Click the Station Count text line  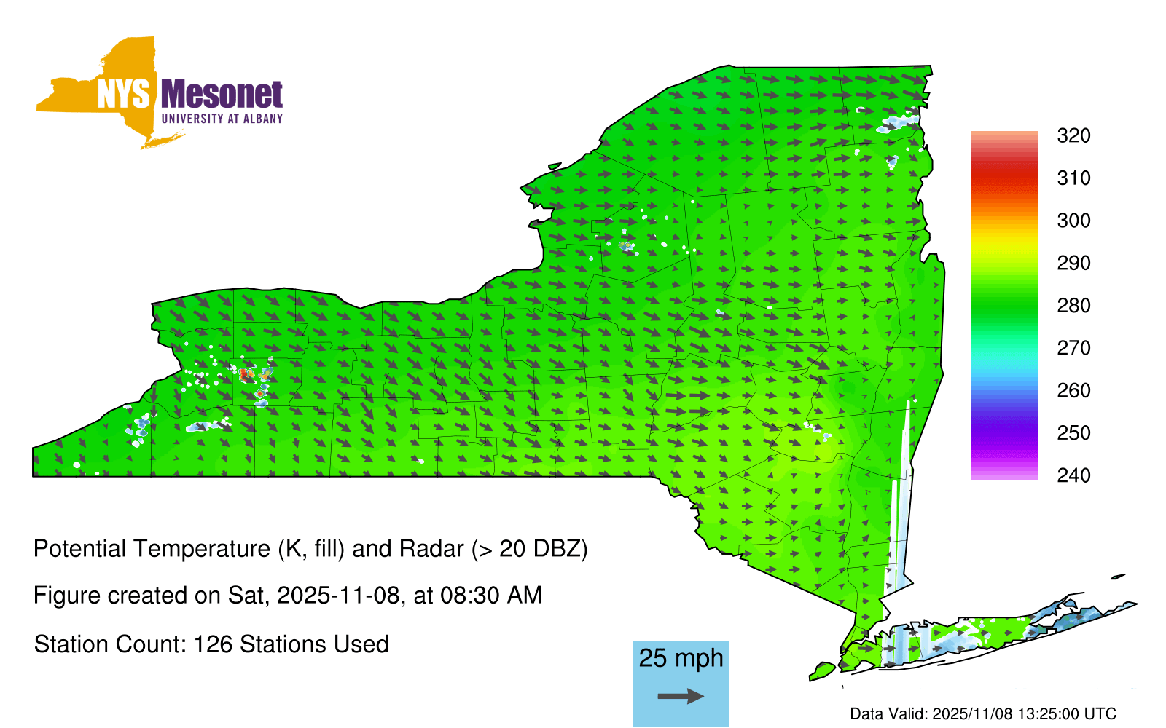(x=211, y=644)
